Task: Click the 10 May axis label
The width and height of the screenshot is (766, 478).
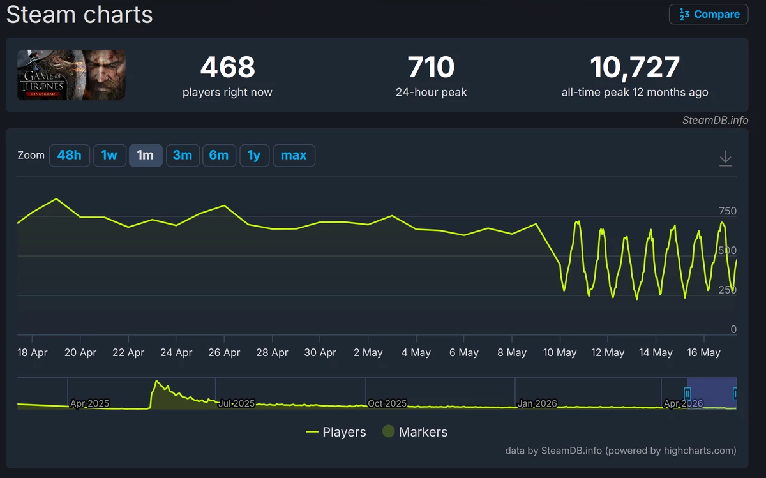Action: [560, 352]
